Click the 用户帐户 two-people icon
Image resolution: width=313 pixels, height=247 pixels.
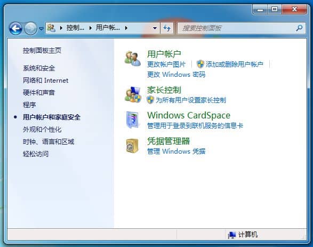pyautogui.click(x=133, y=59)
